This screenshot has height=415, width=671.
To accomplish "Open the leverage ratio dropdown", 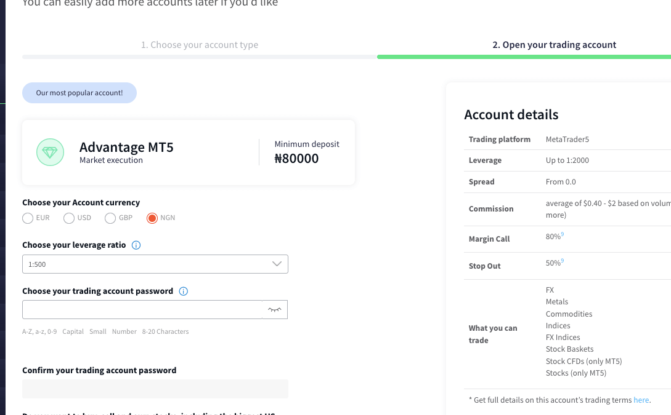I will point(155,264).
